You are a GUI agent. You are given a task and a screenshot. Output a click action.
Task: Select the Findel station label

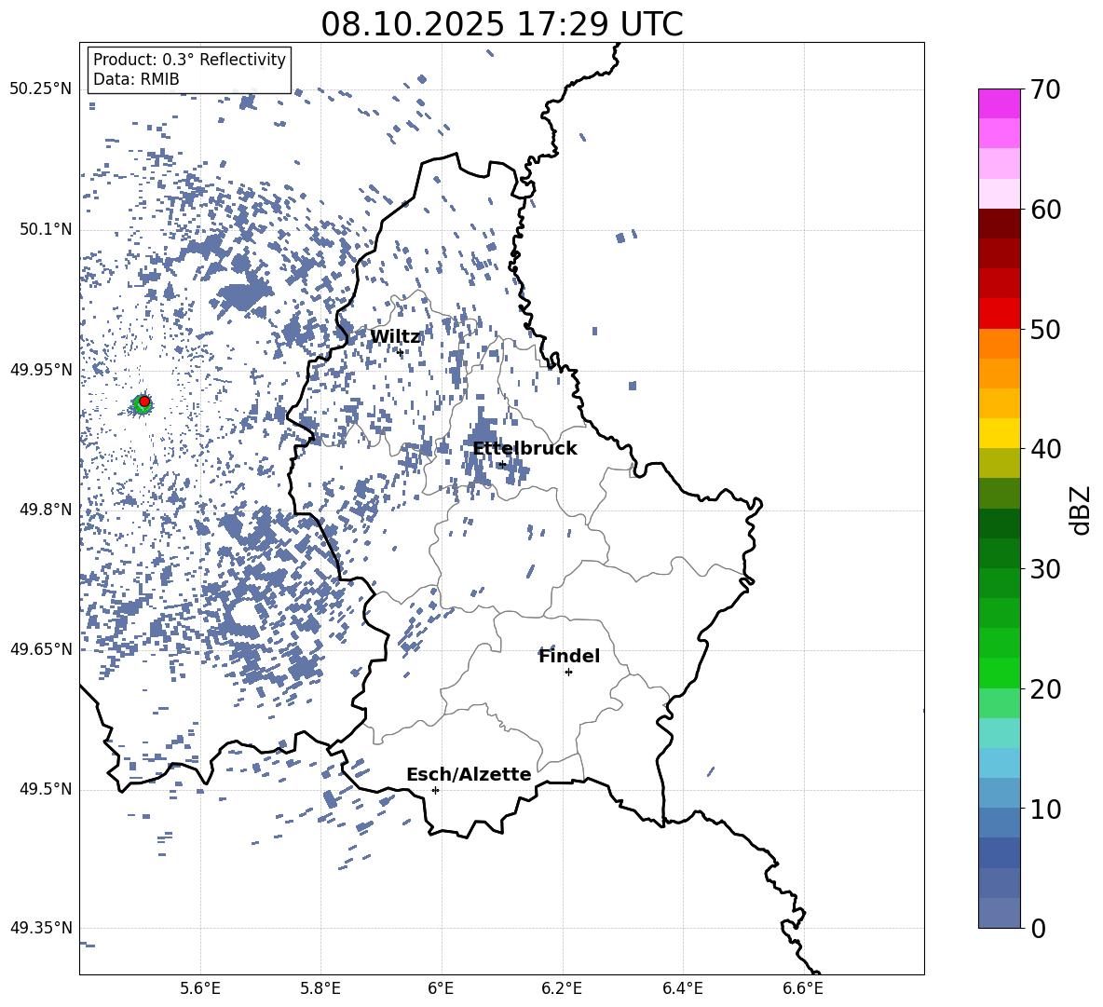pyautogui.click(x=569, y=656)
